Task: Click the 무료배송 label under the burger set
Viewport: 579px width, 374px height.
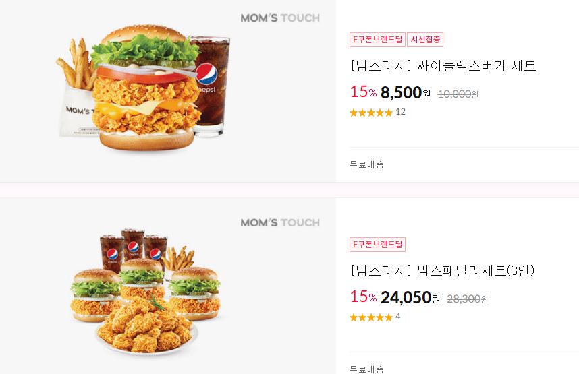Action: pos(366,164)
